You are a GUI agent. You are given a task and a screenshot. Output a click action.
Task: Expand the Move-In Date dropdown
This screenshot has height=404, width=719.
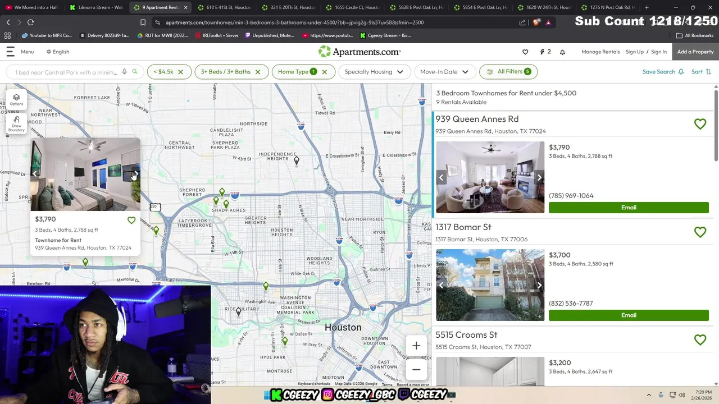point(444,72)
